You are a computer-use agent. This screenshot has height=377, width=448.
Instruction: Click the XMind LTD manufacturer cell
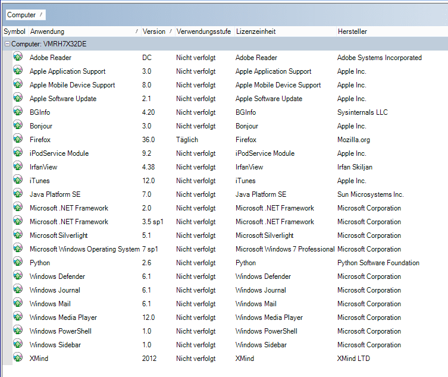pos(353,359)
